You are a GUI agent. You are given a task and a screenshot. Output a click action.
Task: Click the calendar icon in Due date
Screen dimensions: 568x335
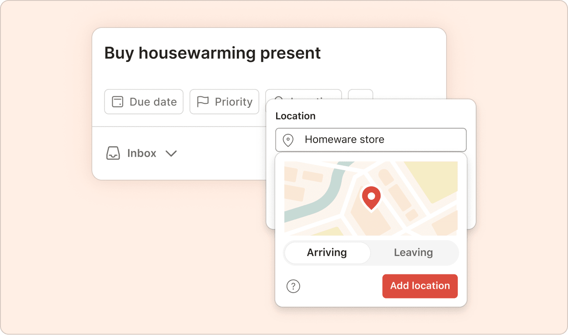118,102
